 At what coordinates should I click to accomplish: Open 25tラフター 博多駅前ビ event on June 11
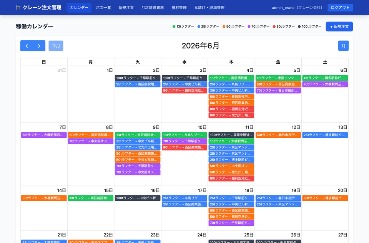(231, 160)
